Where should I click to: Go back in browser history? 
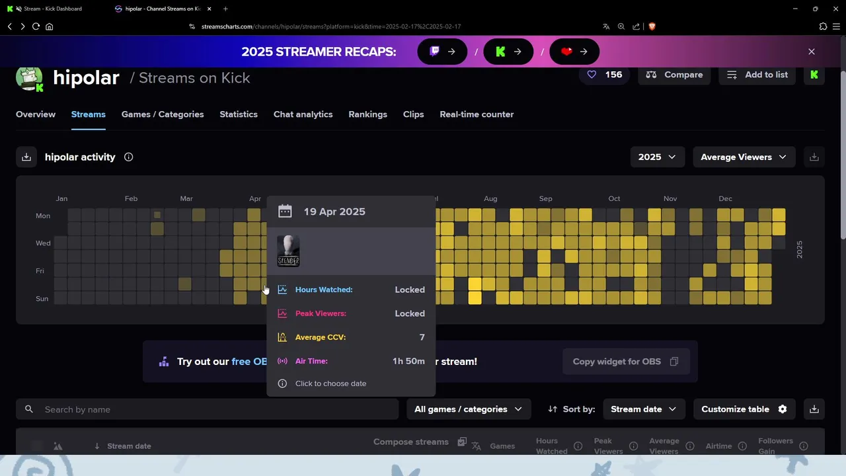click(10, 26)
